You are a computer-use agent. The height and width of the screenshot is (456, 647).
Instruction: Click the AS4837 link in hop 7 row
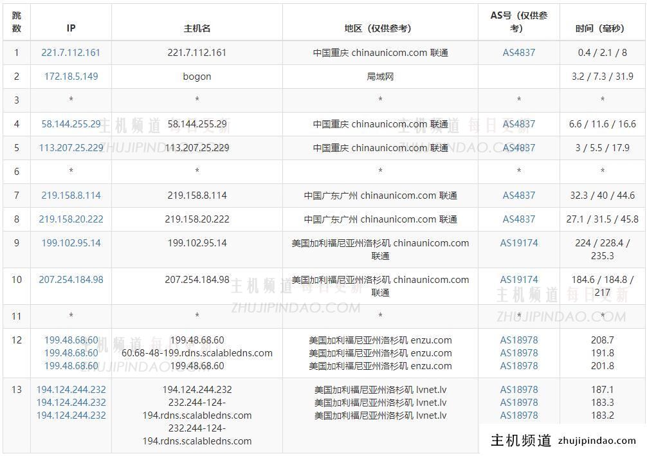[x=518, y=195]
